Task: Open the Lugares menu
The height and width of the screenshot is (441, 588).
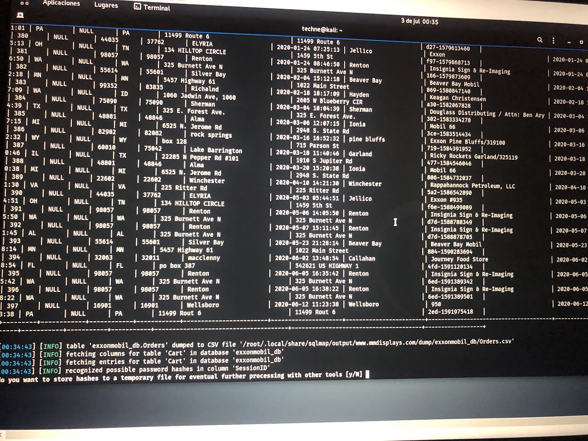Action: pyautogui.click(x=106, y=5)
